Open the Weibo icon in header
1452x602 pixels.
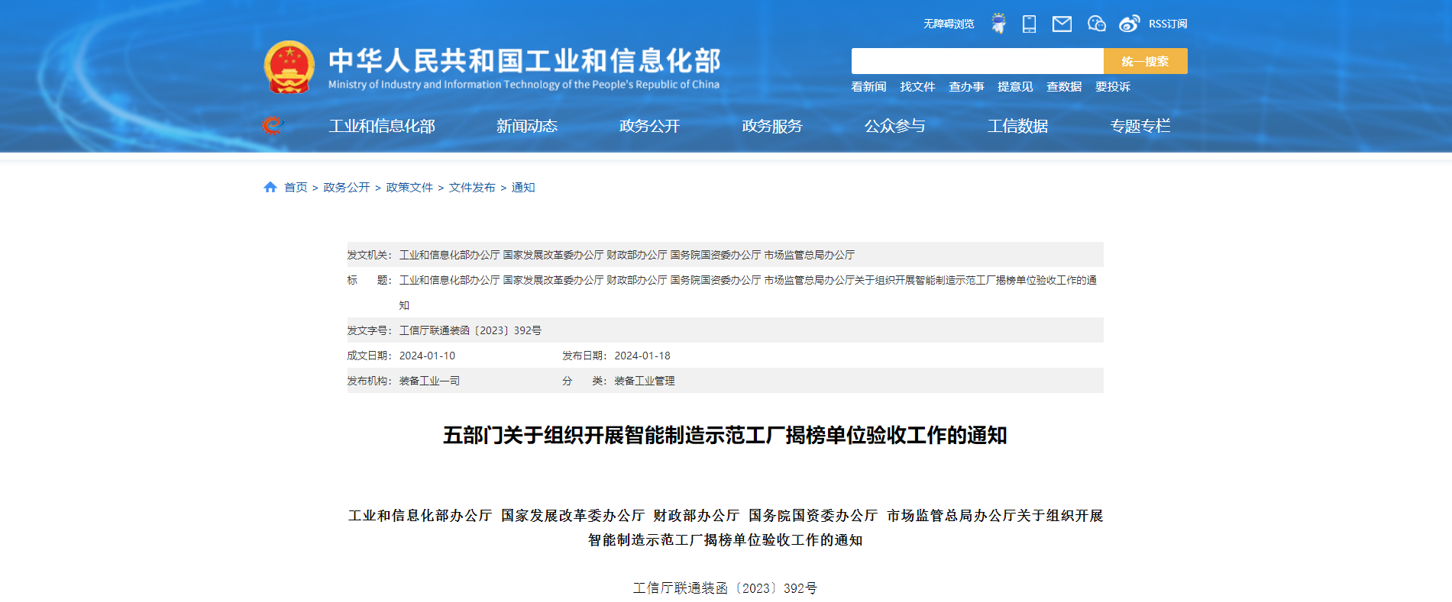pos(1129,24)
